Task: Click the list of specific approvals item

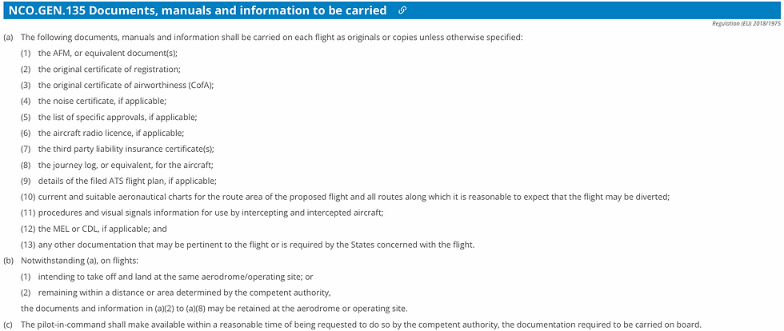Action: point(109,117)
